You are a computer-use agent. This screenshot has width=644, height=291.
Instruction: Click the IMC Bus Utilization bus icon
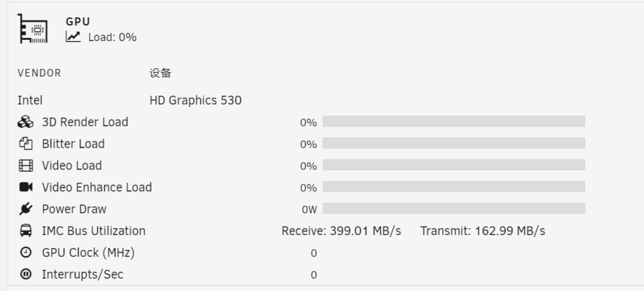pos(26,231)
